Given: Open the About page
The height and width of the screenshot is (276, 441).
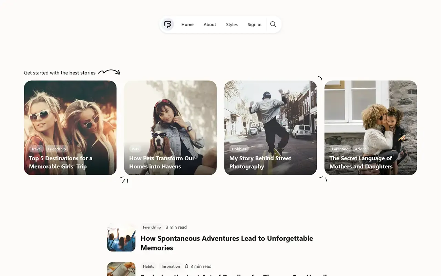Looking at the screenshot, I should point(209,24).
